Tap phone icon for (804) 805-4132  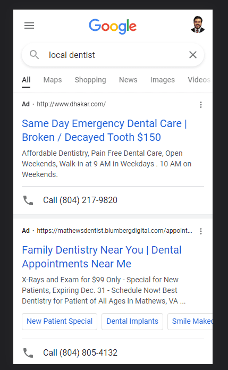(x=28, y=353)
